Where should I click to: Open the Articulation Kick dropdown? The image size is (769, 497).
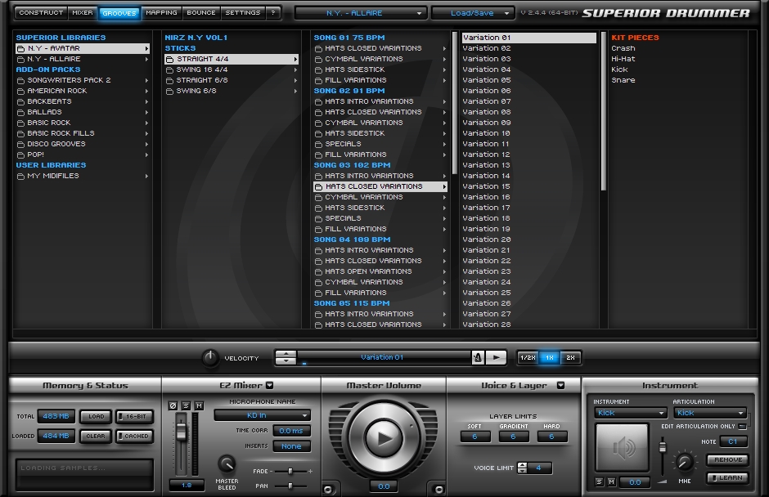point(710,413)
